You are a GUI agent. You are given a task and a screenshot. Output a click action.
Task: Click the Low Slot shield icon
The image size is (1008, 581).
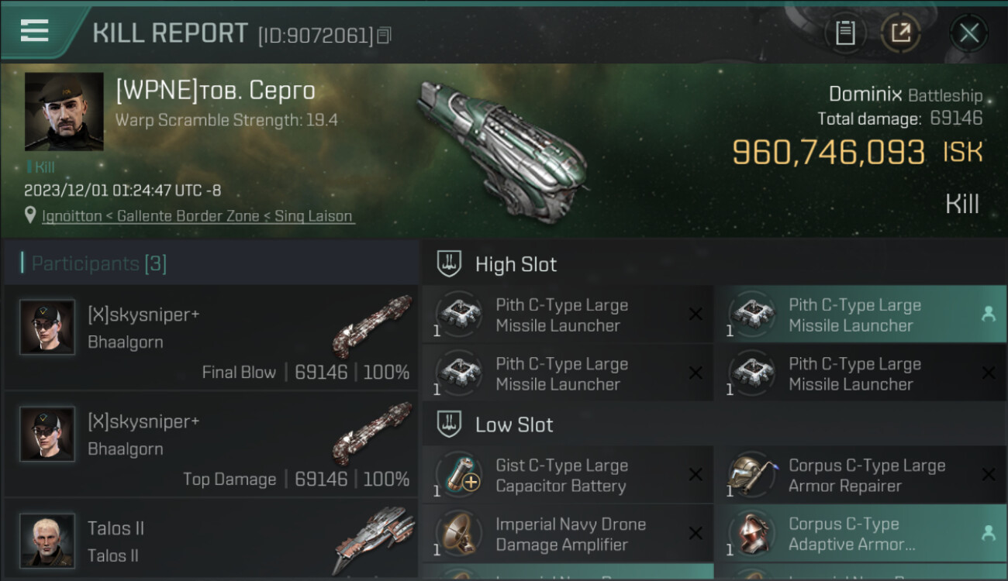click(450, 425)
